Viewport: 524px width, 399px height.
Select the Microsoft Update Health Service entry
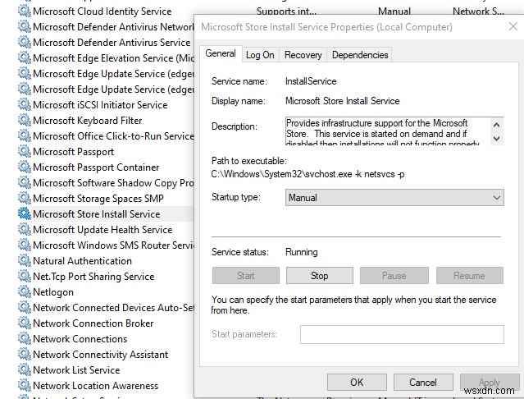tap(103, 230)
